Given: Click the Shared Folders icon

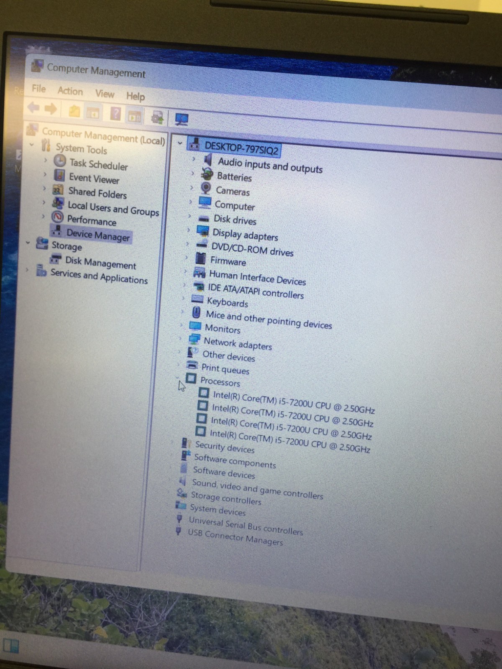Looking at the screenshot, I should [x=58, y=189].
